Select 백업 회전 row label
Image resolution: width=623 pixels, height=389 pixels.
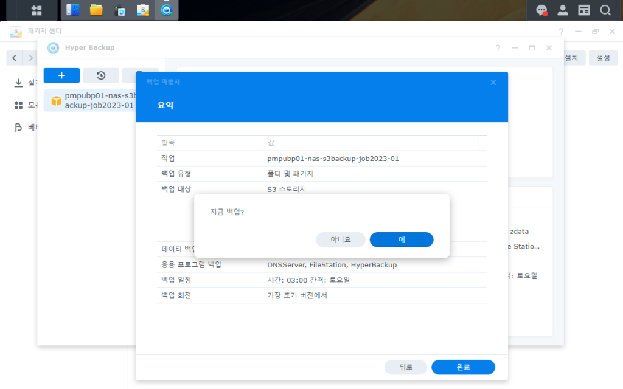[176, 295]
